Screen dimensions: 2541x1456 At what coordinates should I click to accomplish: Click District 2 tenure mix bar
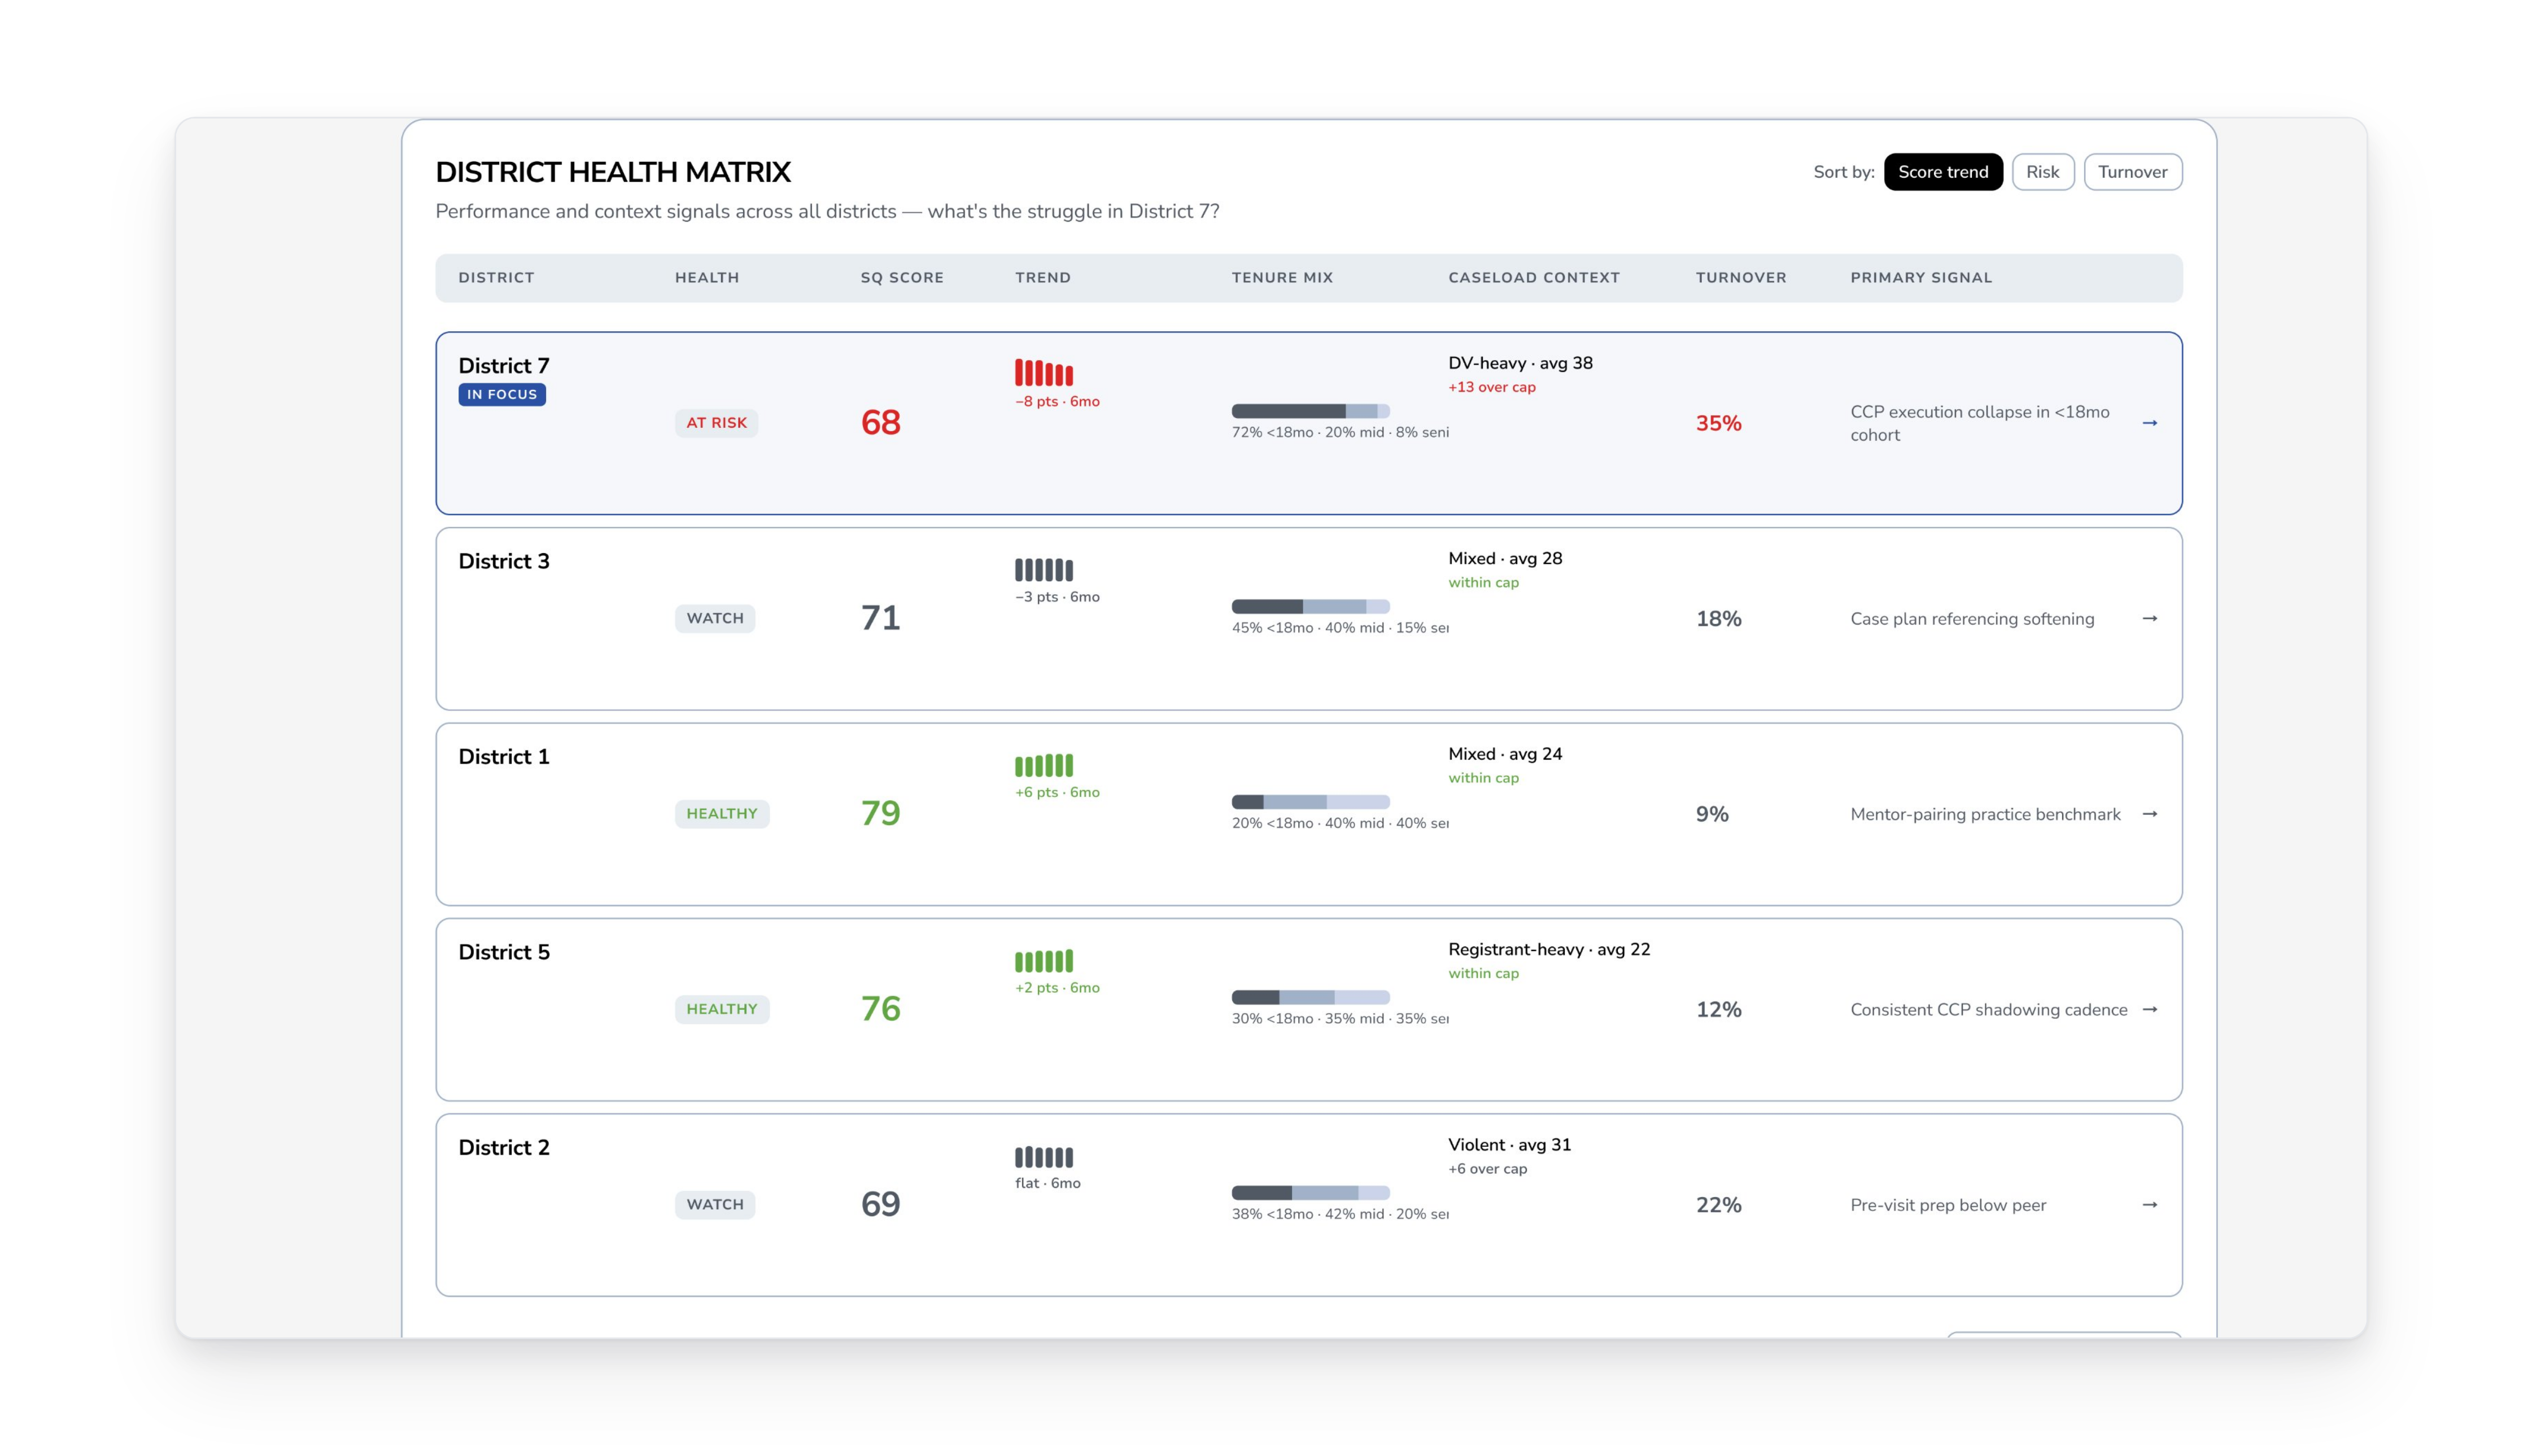(1311, 1193)
